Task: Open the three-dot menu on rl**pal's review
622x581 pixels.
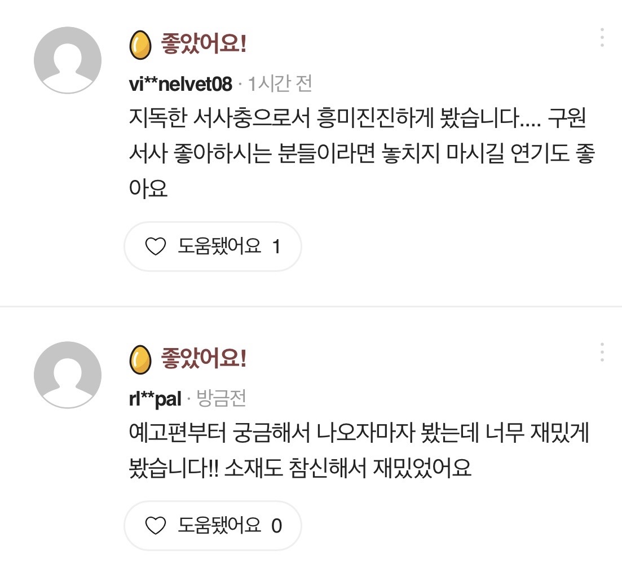Action: tap(602, 352)
